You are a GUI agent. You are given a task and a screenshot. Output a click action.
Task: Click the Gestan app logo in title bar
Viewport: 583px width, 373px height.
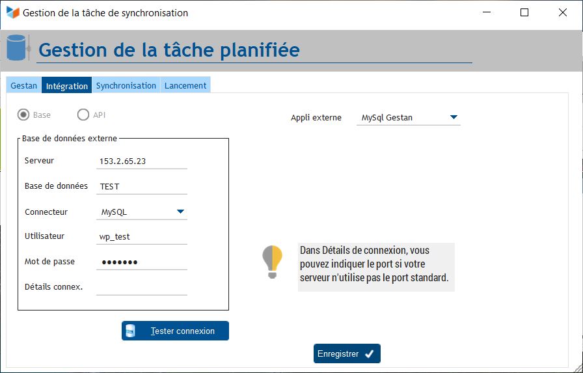pyautogui.click(x=12, y=12)
